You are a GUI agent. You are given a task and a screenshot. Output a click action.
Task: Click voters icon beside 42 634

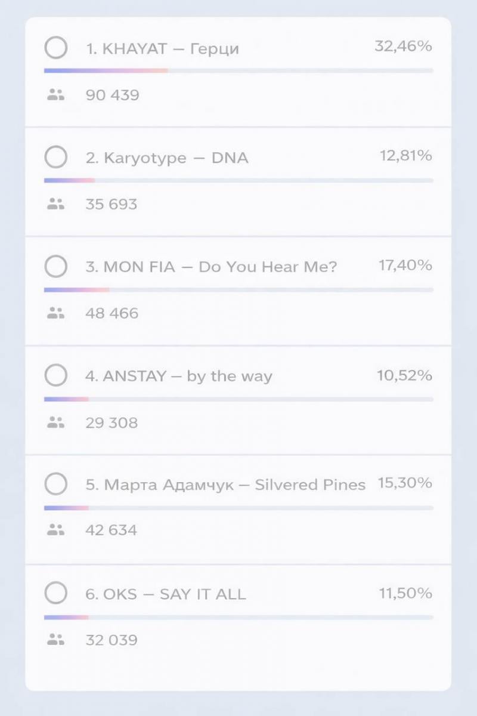(x=55, y=530)
